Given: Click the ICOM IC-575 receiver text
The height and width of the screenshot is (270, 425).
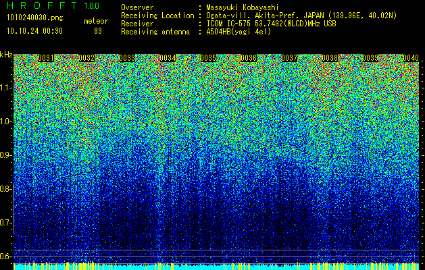Looking at the screenshot, I should pyautogui.click(x=271, y=24).
